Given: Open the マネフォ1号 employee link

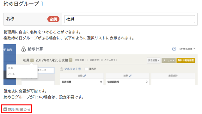Looking at the screenshot, I should [72, 69].
